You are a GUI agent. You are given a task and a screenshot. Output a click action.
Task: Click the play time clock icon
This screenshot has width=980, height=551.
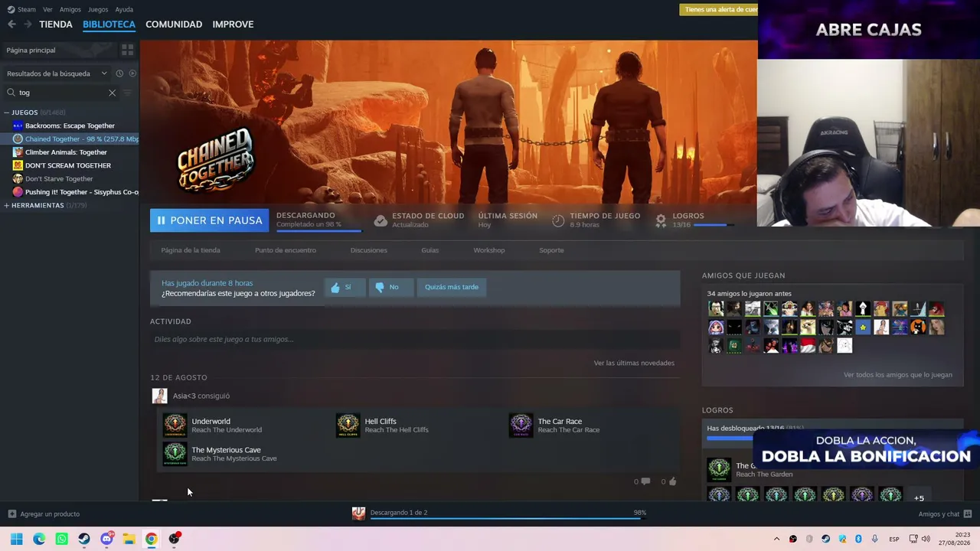click(558, 220)
